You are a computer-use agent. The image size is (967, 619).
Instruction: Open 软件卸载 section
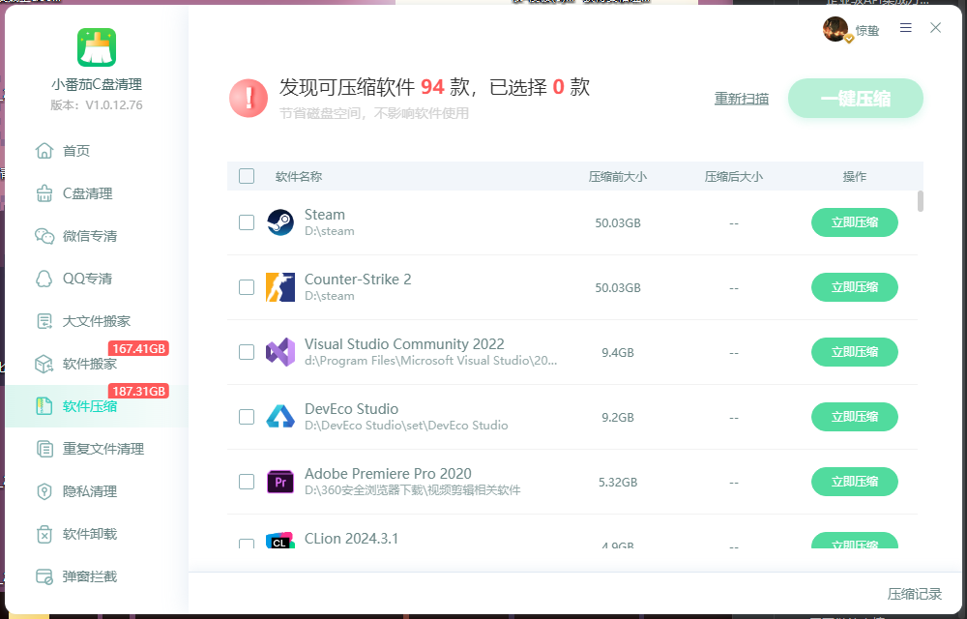97,533
